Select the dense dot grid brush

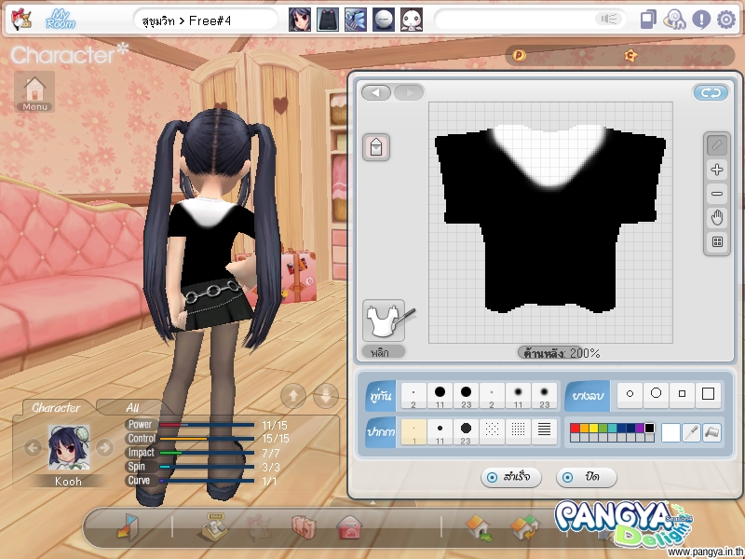(519, 432)
